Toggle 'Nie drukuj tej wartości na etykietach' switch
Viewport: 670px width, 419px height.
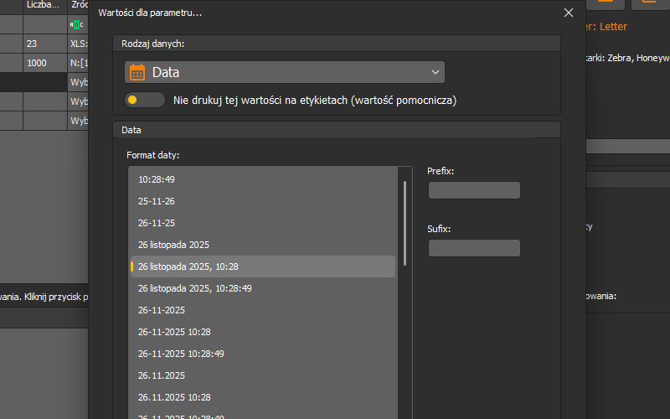145,100
